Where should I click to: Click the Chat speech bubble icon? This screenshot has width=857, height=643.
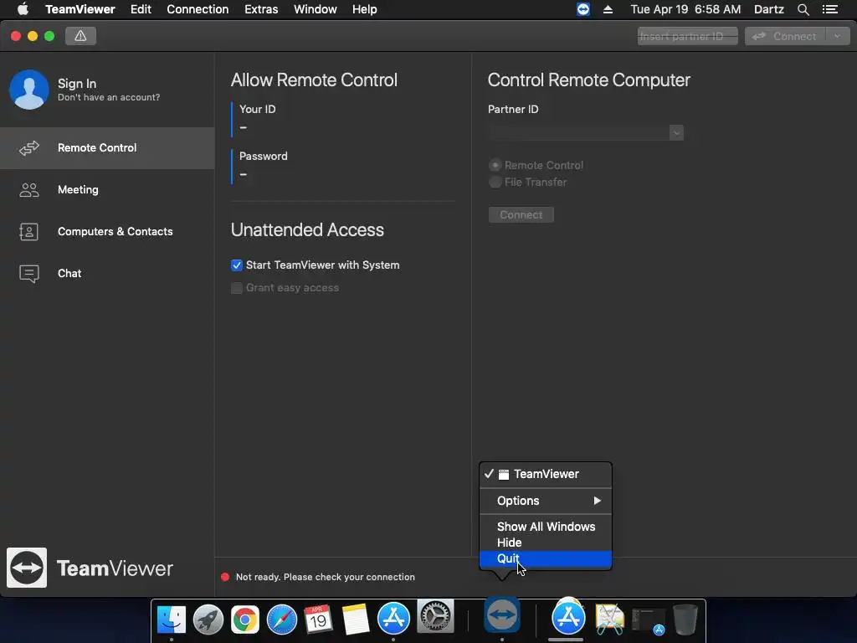29,274
